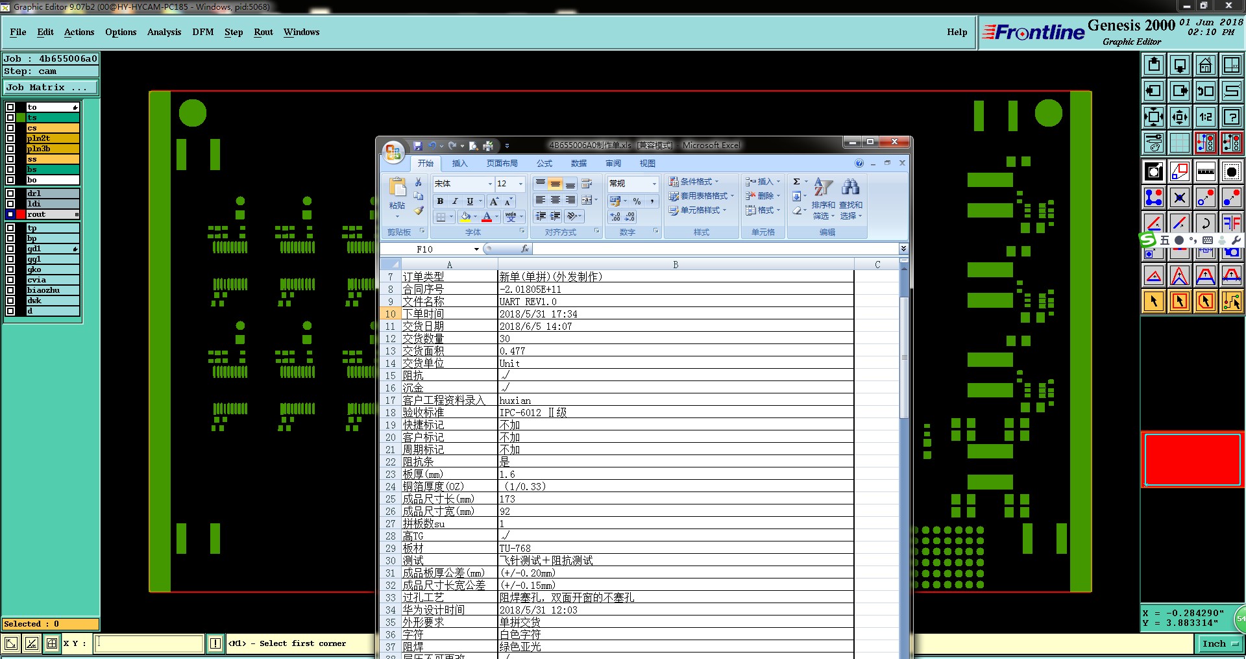Click the rotate arrow icon in edit tools
1246x659 pixels.
[x=1205, y=223]
